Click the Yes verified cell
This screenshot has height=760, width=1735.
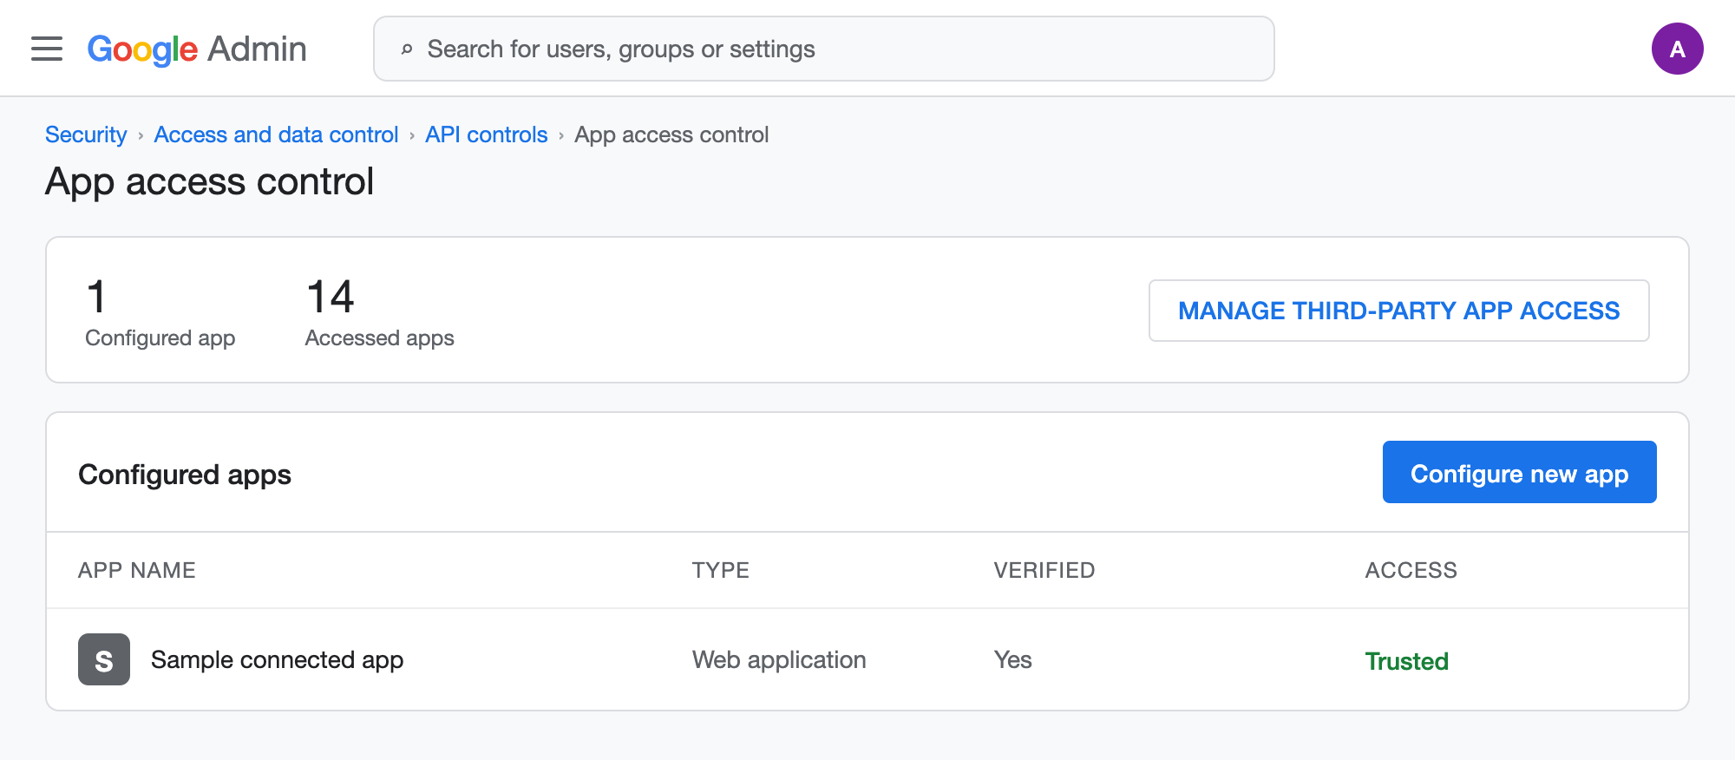[1012, 659]
